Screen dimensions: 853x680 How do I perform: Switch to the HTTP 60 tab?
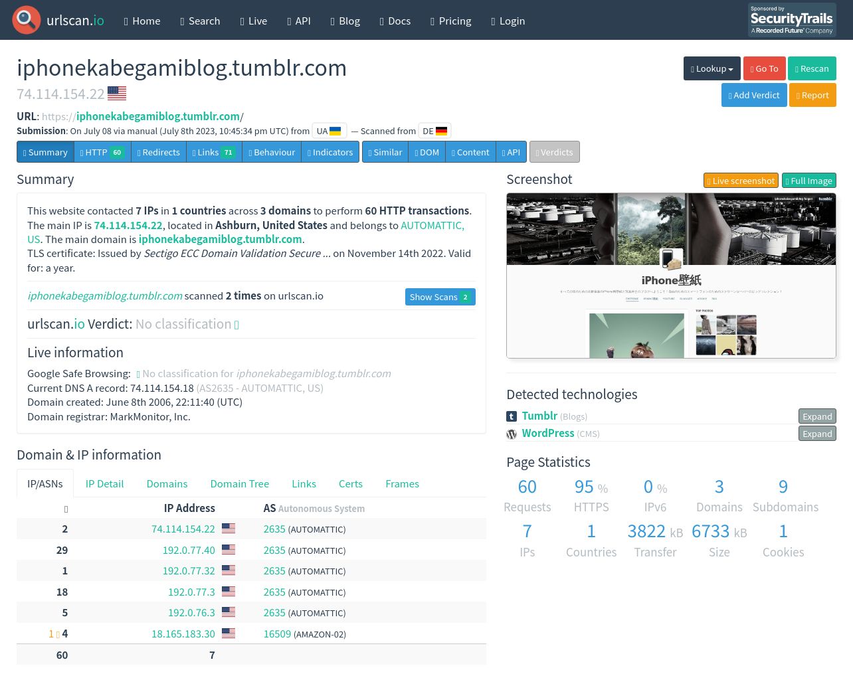click(x=102, y=152)
